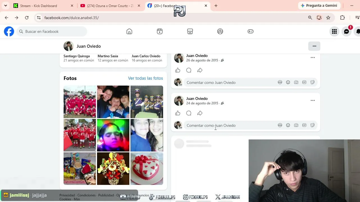Screen dimensions: 360x202
Task: Open post options on the 24 de agosto post
Action: (x=313, y=100)
